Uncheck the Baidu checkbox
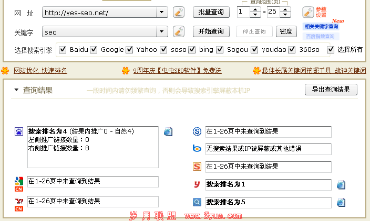 click(63, 50)
